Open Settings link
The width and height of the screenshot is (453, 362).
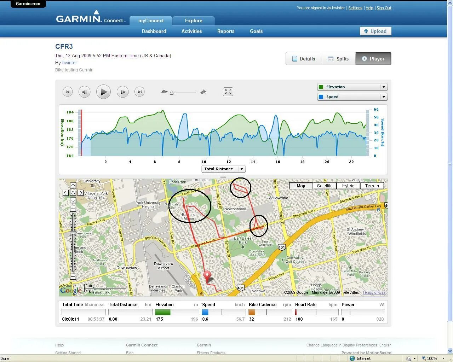pos(355,8)
